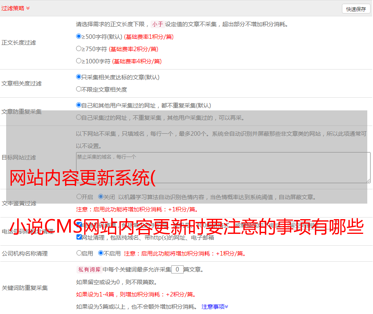
Task: Click red text 基础费率2积分/篇
Action: [x=133, y=49]
